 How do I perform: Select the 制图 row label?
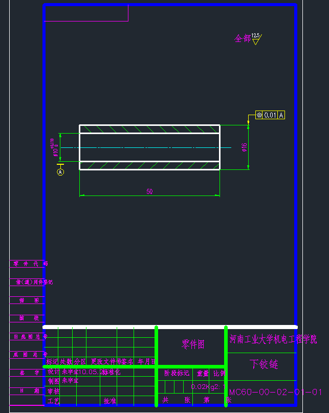point(54,381)
